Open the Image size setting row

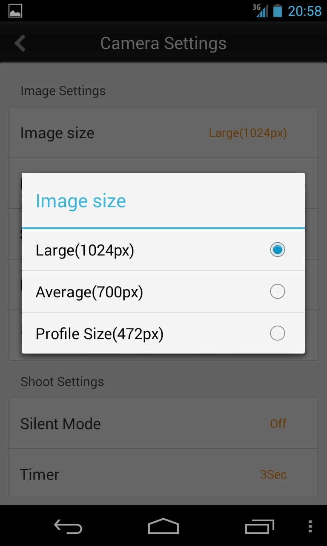point(163,133)
